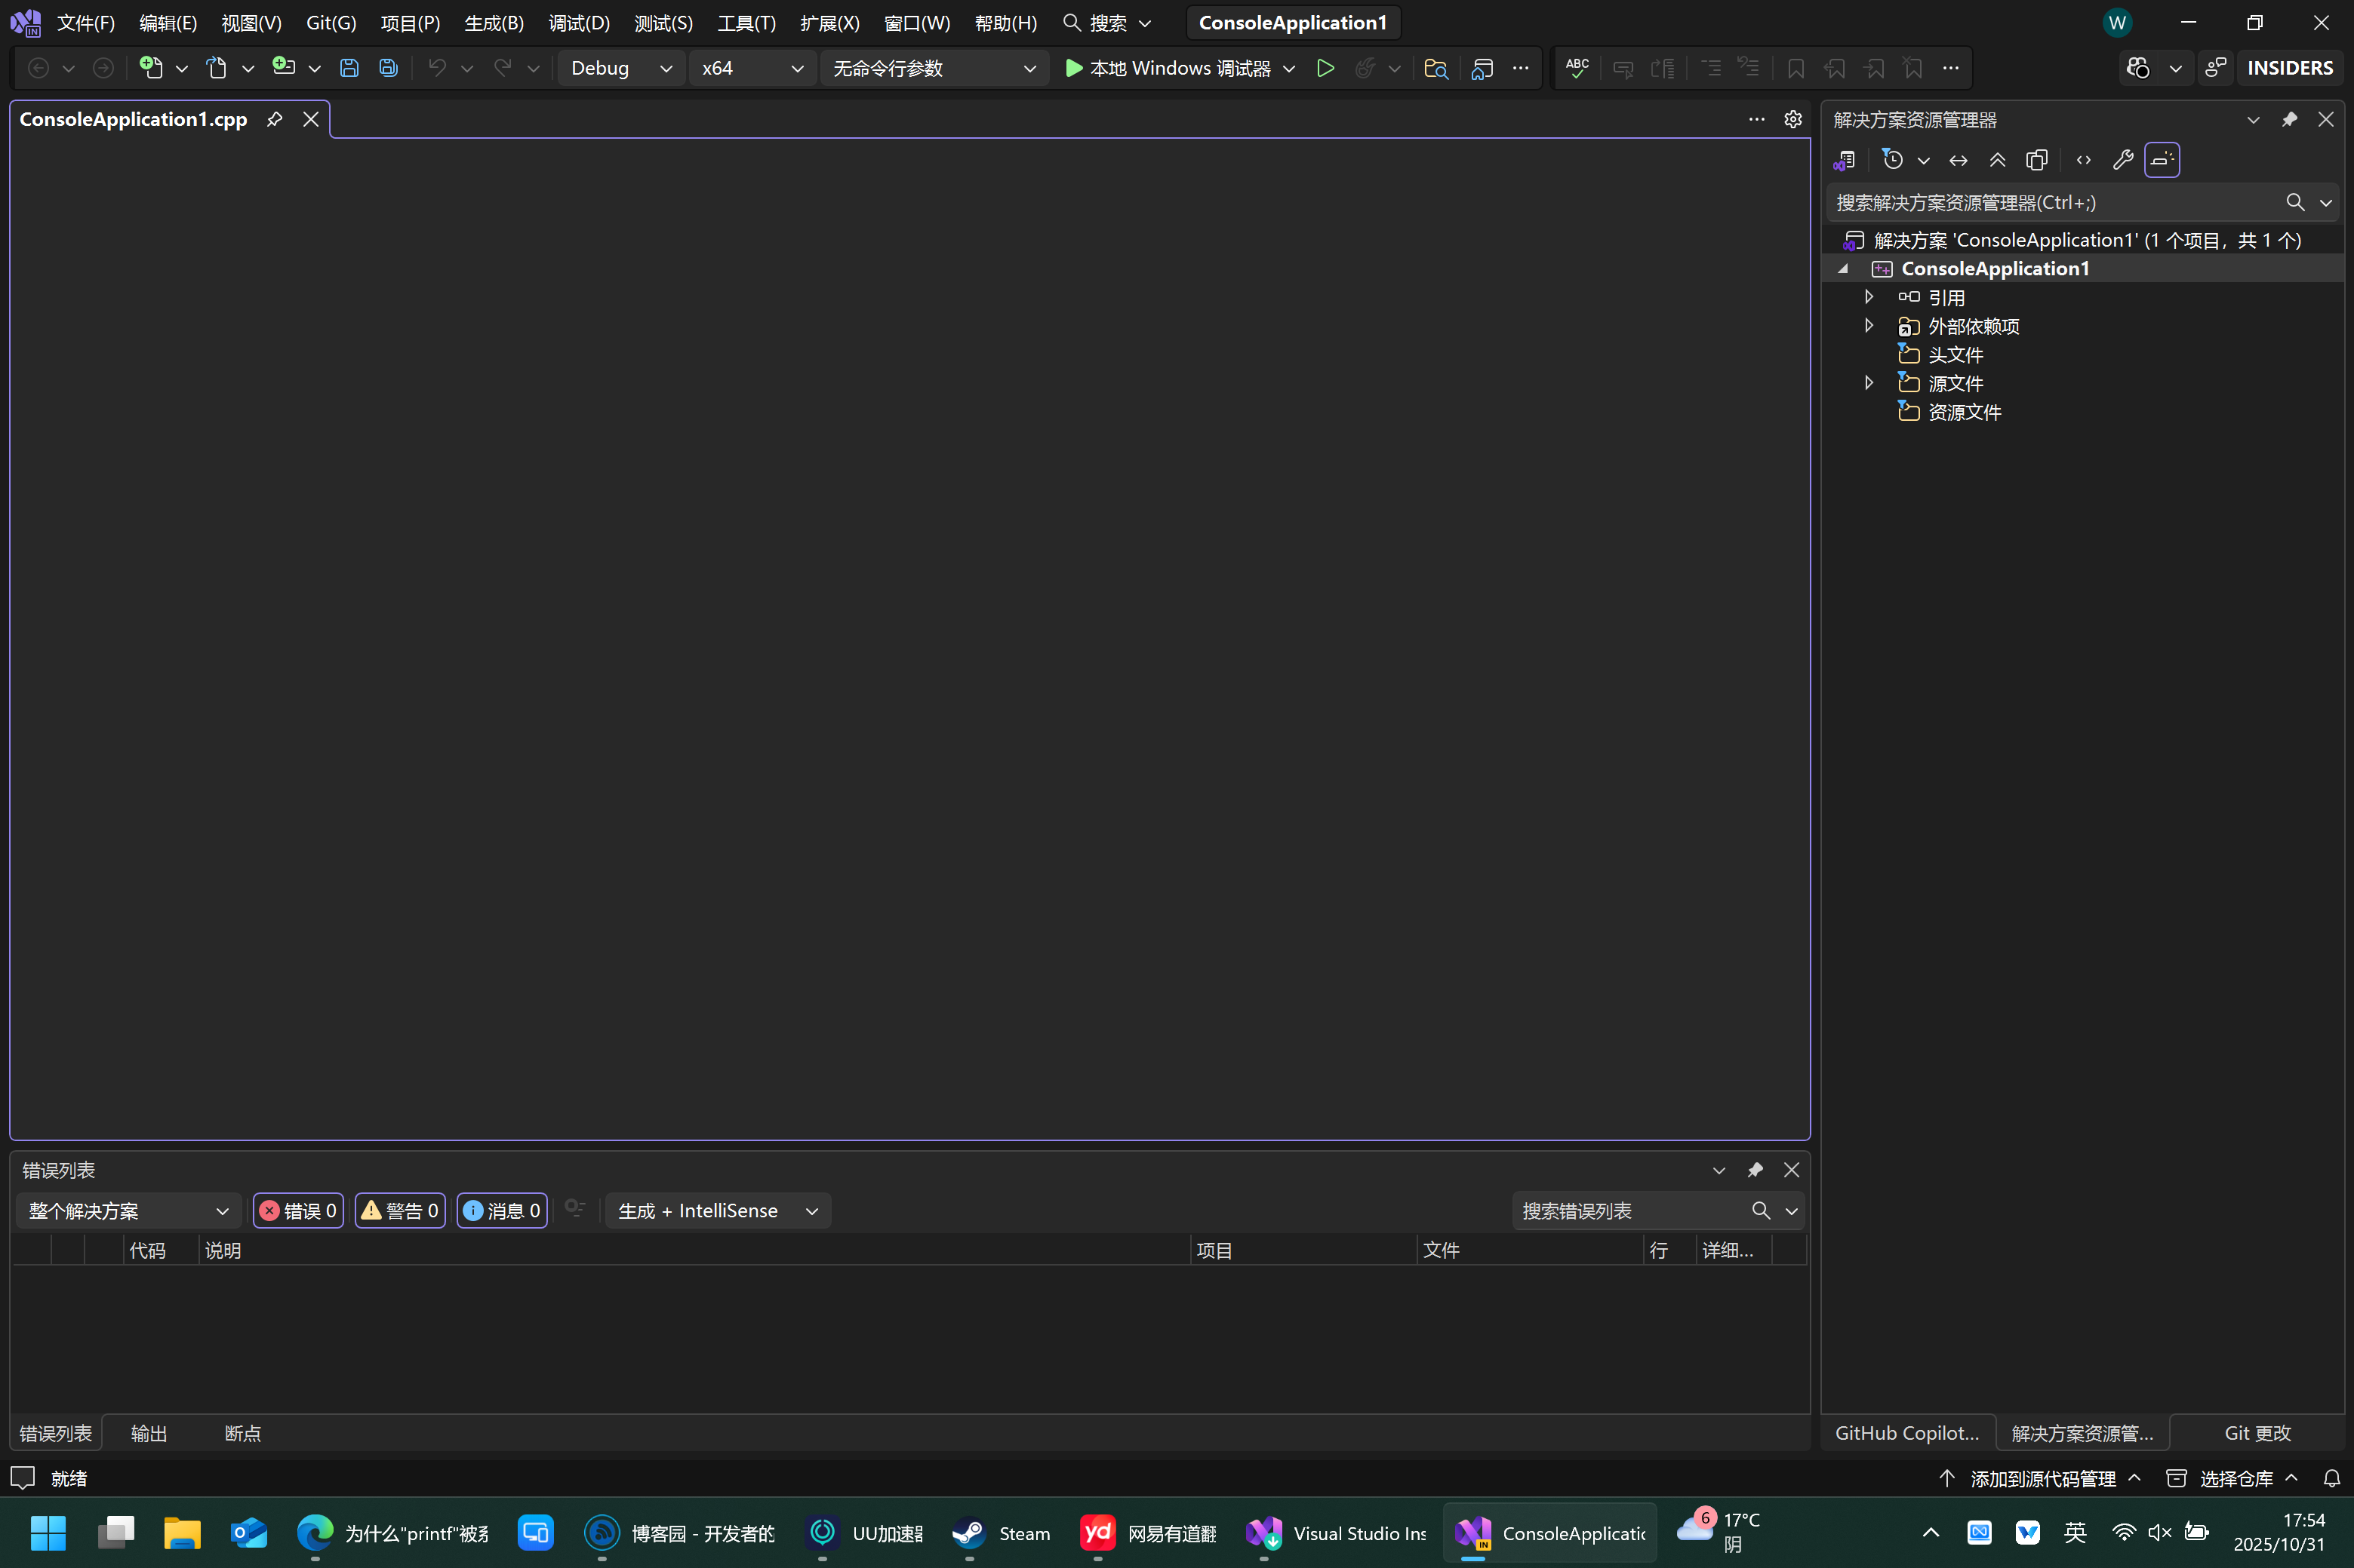Toggle the Warnings 0 filter
2354x1568 pixels.
point(400,1211)
